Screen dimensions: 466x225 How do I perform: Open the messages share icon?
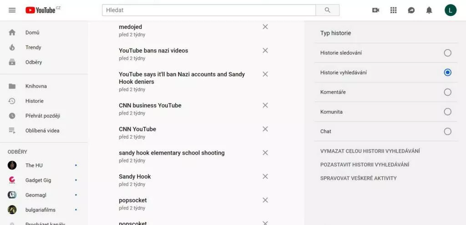411,10
